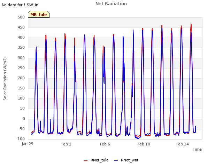Click the 50 y-axis tick label

coord(22,109)
